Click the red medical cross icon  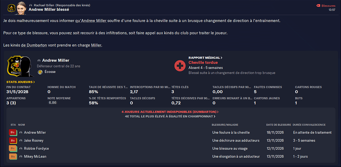point(180,65)
